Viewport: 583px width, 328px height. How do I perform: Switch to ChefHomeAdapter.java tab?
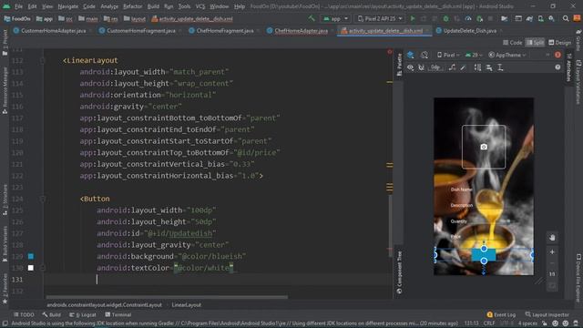tap(301, 31)
